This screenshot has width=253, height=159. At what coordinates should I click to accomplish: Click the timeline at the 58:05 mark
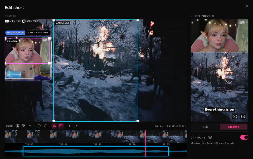point(30,145)
